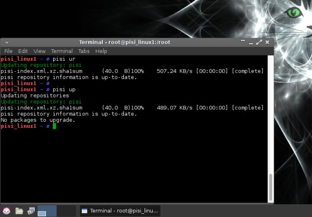Minimize the Terminal window
Image resolution: width=312 pixels, height=217 pixels.
[x=251, y=43]
